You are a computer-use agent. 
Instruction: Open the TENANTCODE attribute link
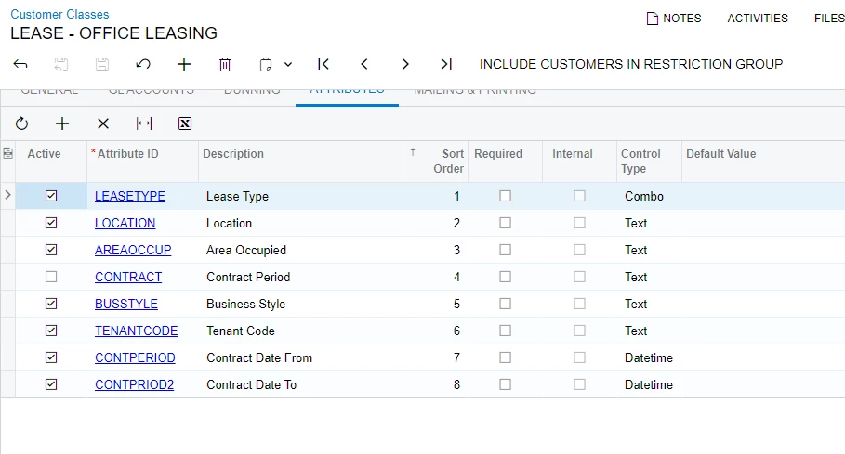pyautogui.click(x=136, y=331)
